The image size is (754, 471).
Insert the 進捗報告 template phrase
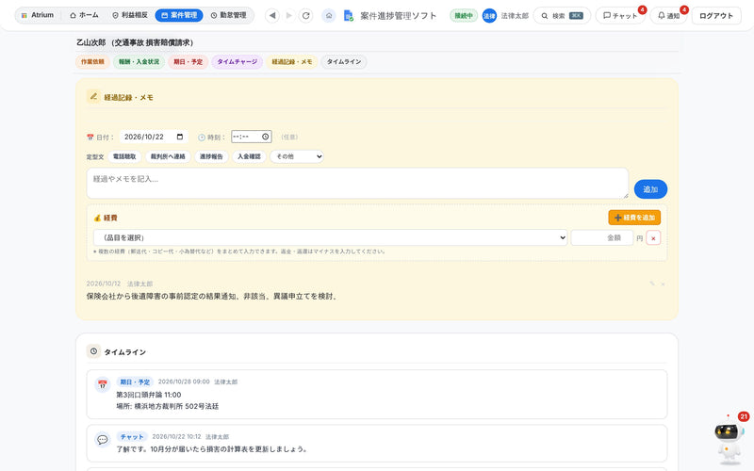point(211,156)
